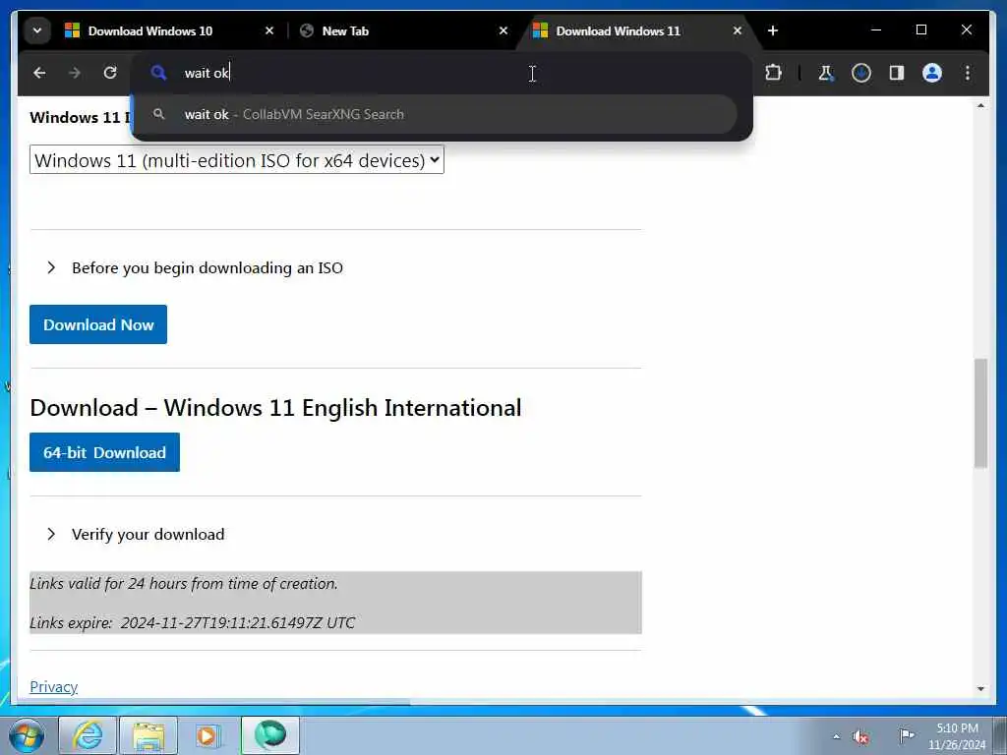Viewport: 1007px width, 755px height.
Task: Open a new browser tab
Action: coord(773,30)
